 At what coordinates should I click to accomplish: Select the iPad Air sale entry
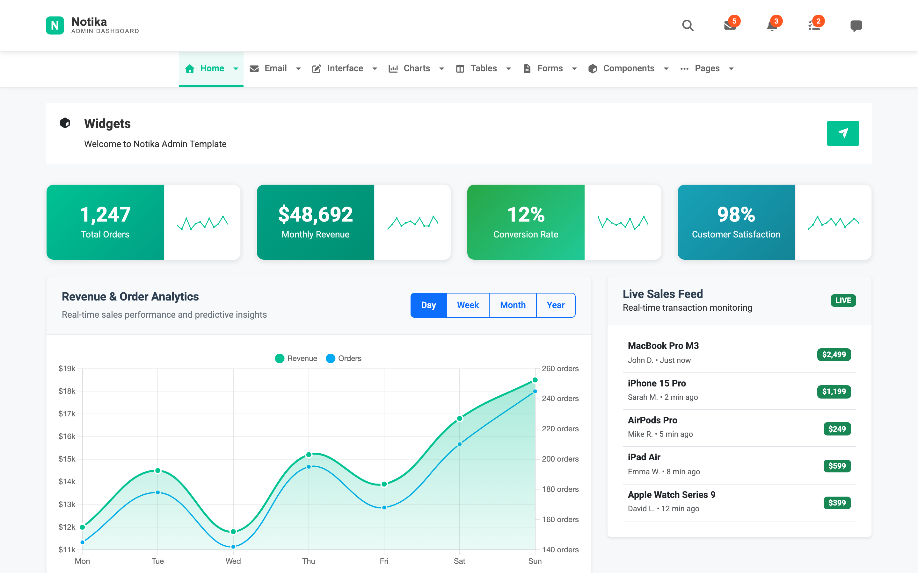739,465
